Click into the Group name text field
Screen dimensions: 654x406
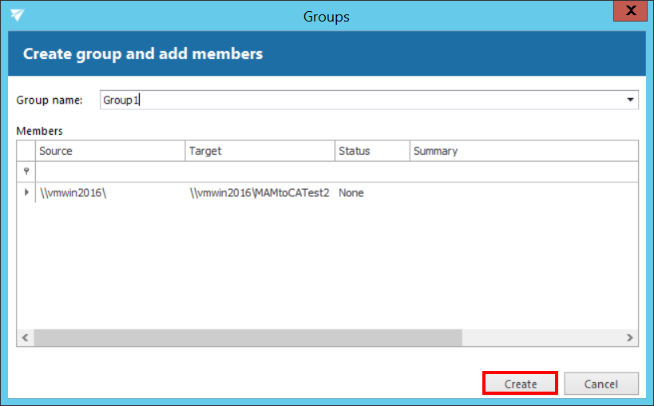pos(359,101)
